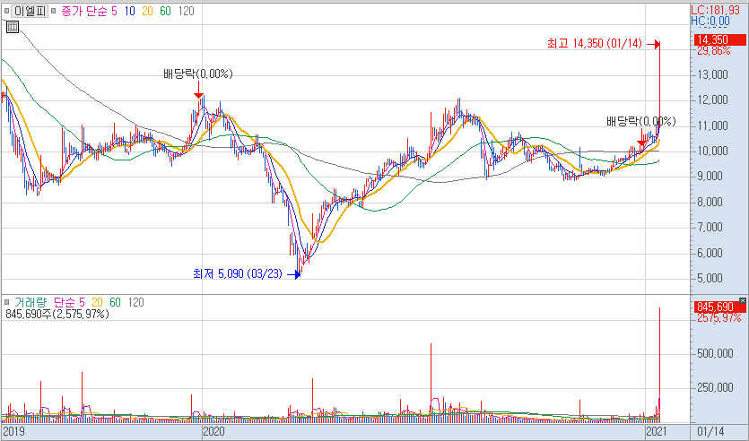Screen dimensions: 749x441
Task: Select the 종가 단순 indicator label
Action: click(x=84, y=11)
